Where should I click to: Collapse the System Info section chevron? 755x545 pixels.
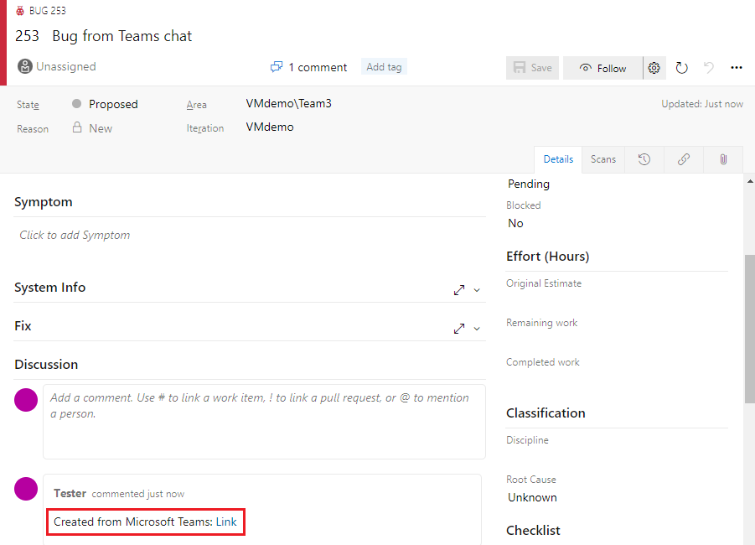point(476,289)
